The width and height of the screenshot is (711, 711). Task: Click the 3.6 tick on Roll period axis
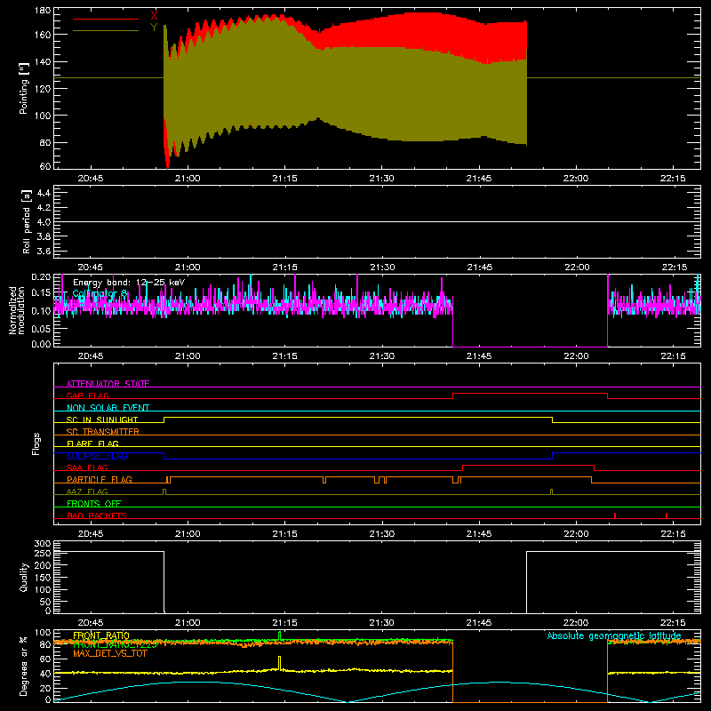[44, 252]
